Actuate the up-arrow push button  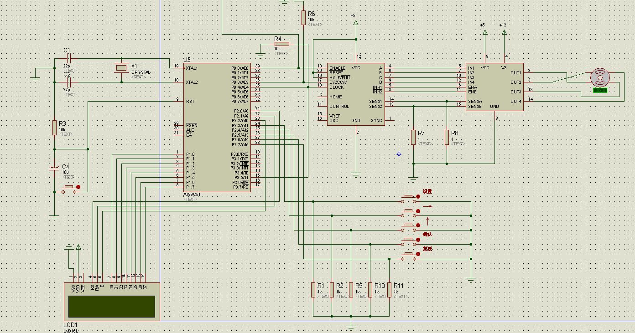pos(409,227)
